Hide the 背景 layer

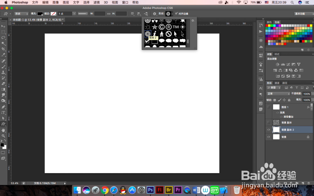click(268, 137)
